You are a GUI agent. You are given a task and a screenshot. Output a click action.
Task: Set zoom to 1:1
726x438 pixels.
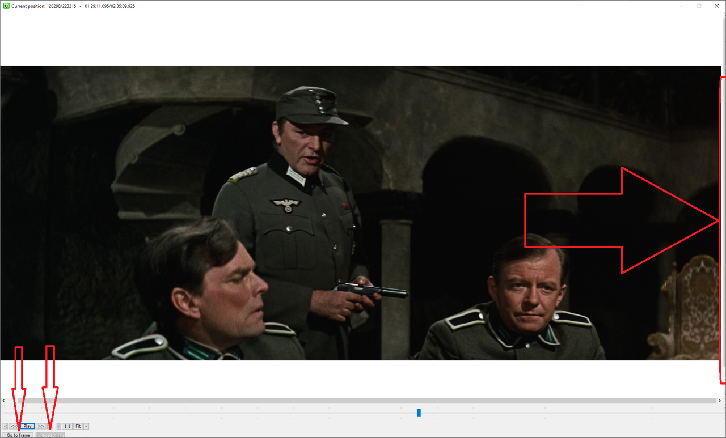pyautogui.click(x=67, y=426)
